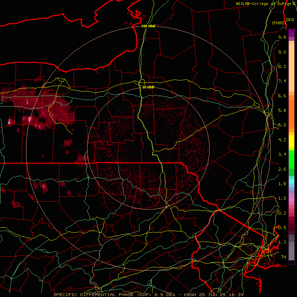Click the 3.4 scale value

pyautogui.click(x=282, y=154)
